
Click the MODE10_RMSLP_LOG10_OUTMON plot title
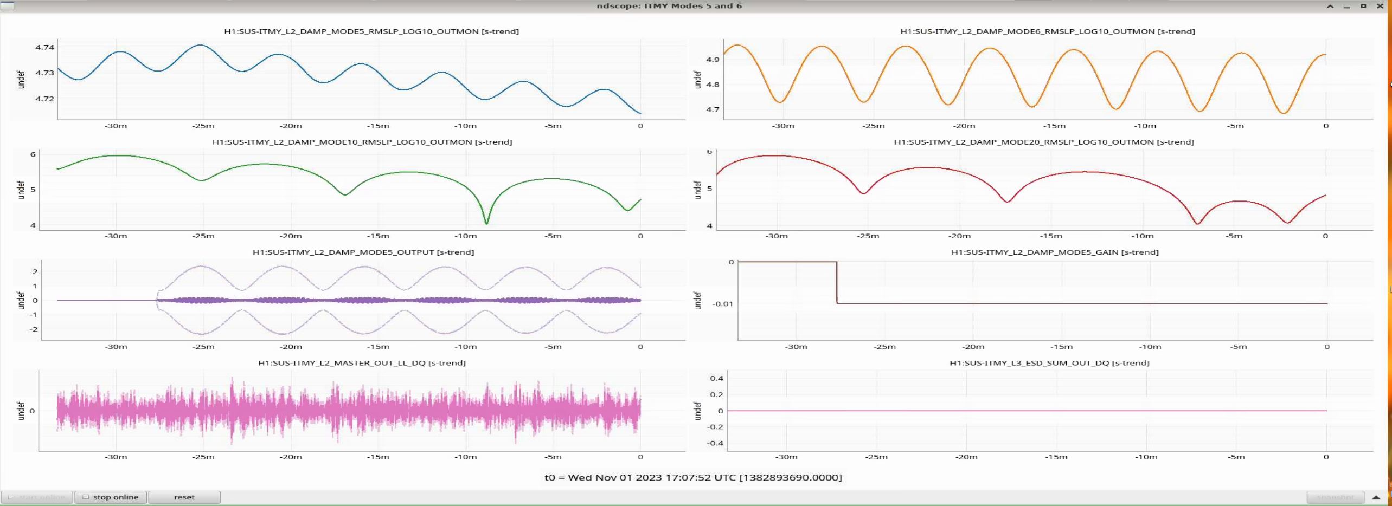pyautogui.click(x=362, y=142)
